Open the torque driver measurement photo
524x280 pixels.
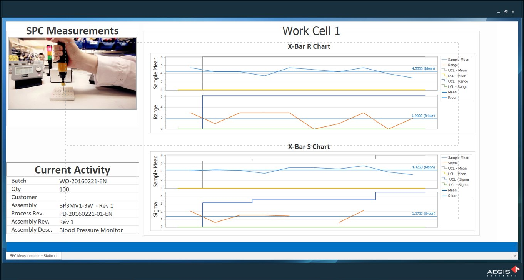tap(72, 73)
